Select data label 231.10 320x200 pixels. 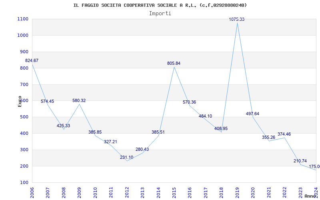click(x=126, y=157)
